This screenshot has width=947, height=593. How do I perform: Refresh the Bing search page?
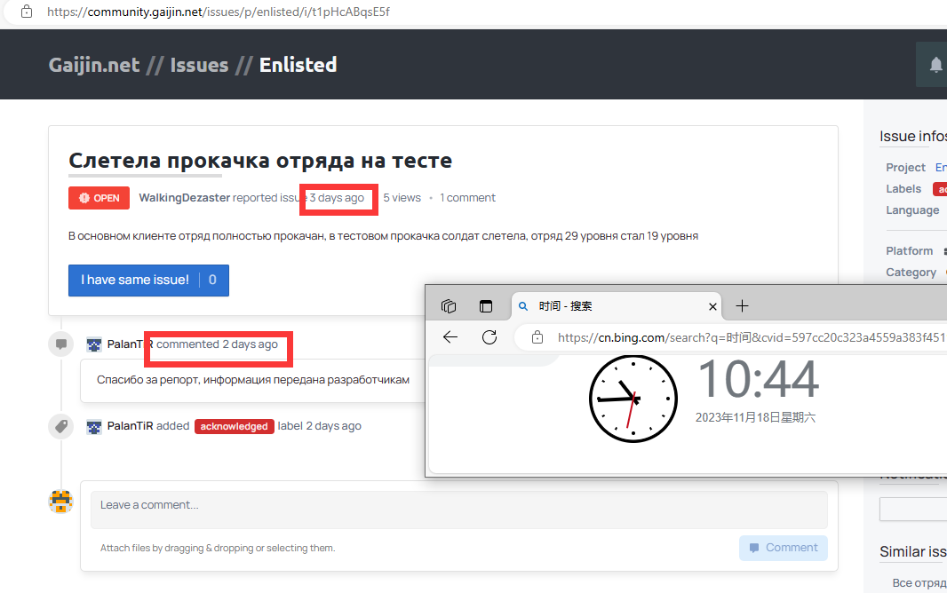(x=489, y=337)
